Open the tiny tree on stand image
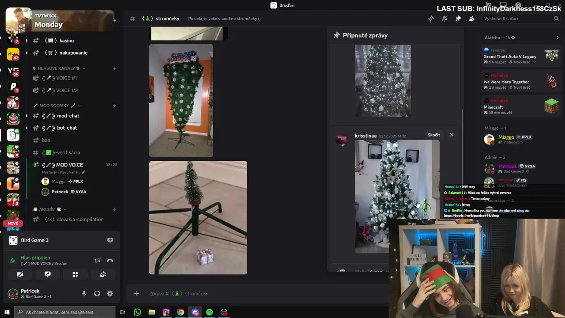Viewport: 565px width, 318px height. (x=198, y=218)
